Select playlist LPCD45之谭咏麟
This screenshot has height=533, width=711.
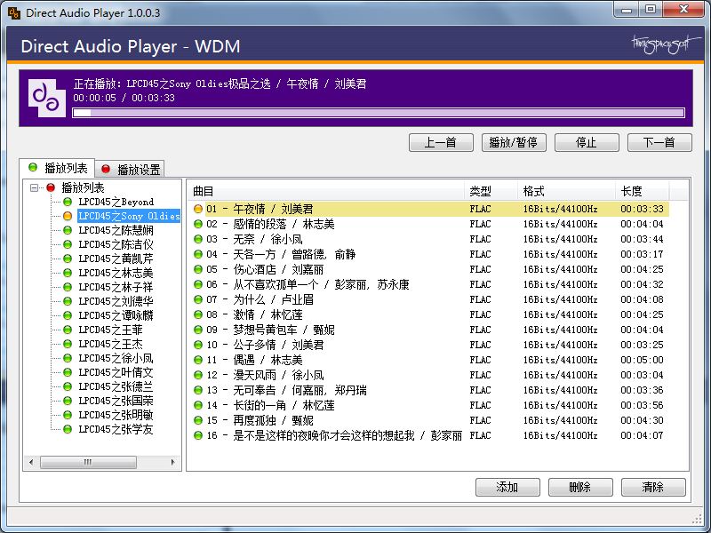[116, 315]
